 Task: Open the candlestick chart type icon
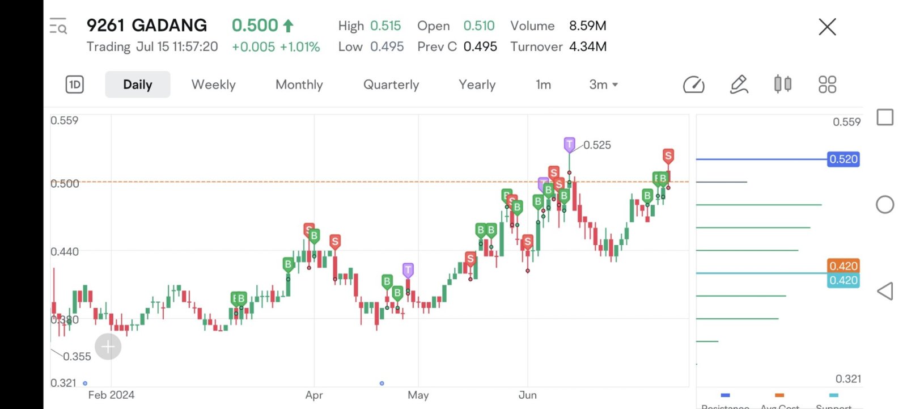point(783,84)
